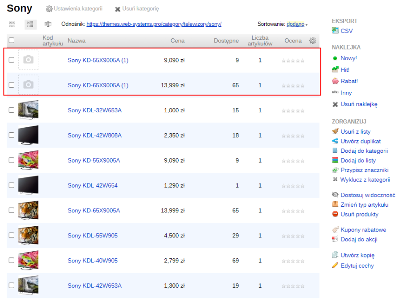
Task: Tick the select-all checkbox in table header
Action: tap(12, 41)
